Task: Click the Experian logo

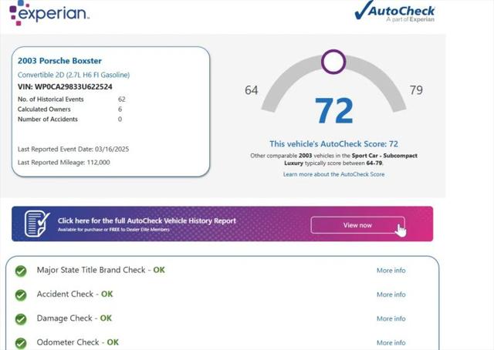Action: tap(49, 13)
